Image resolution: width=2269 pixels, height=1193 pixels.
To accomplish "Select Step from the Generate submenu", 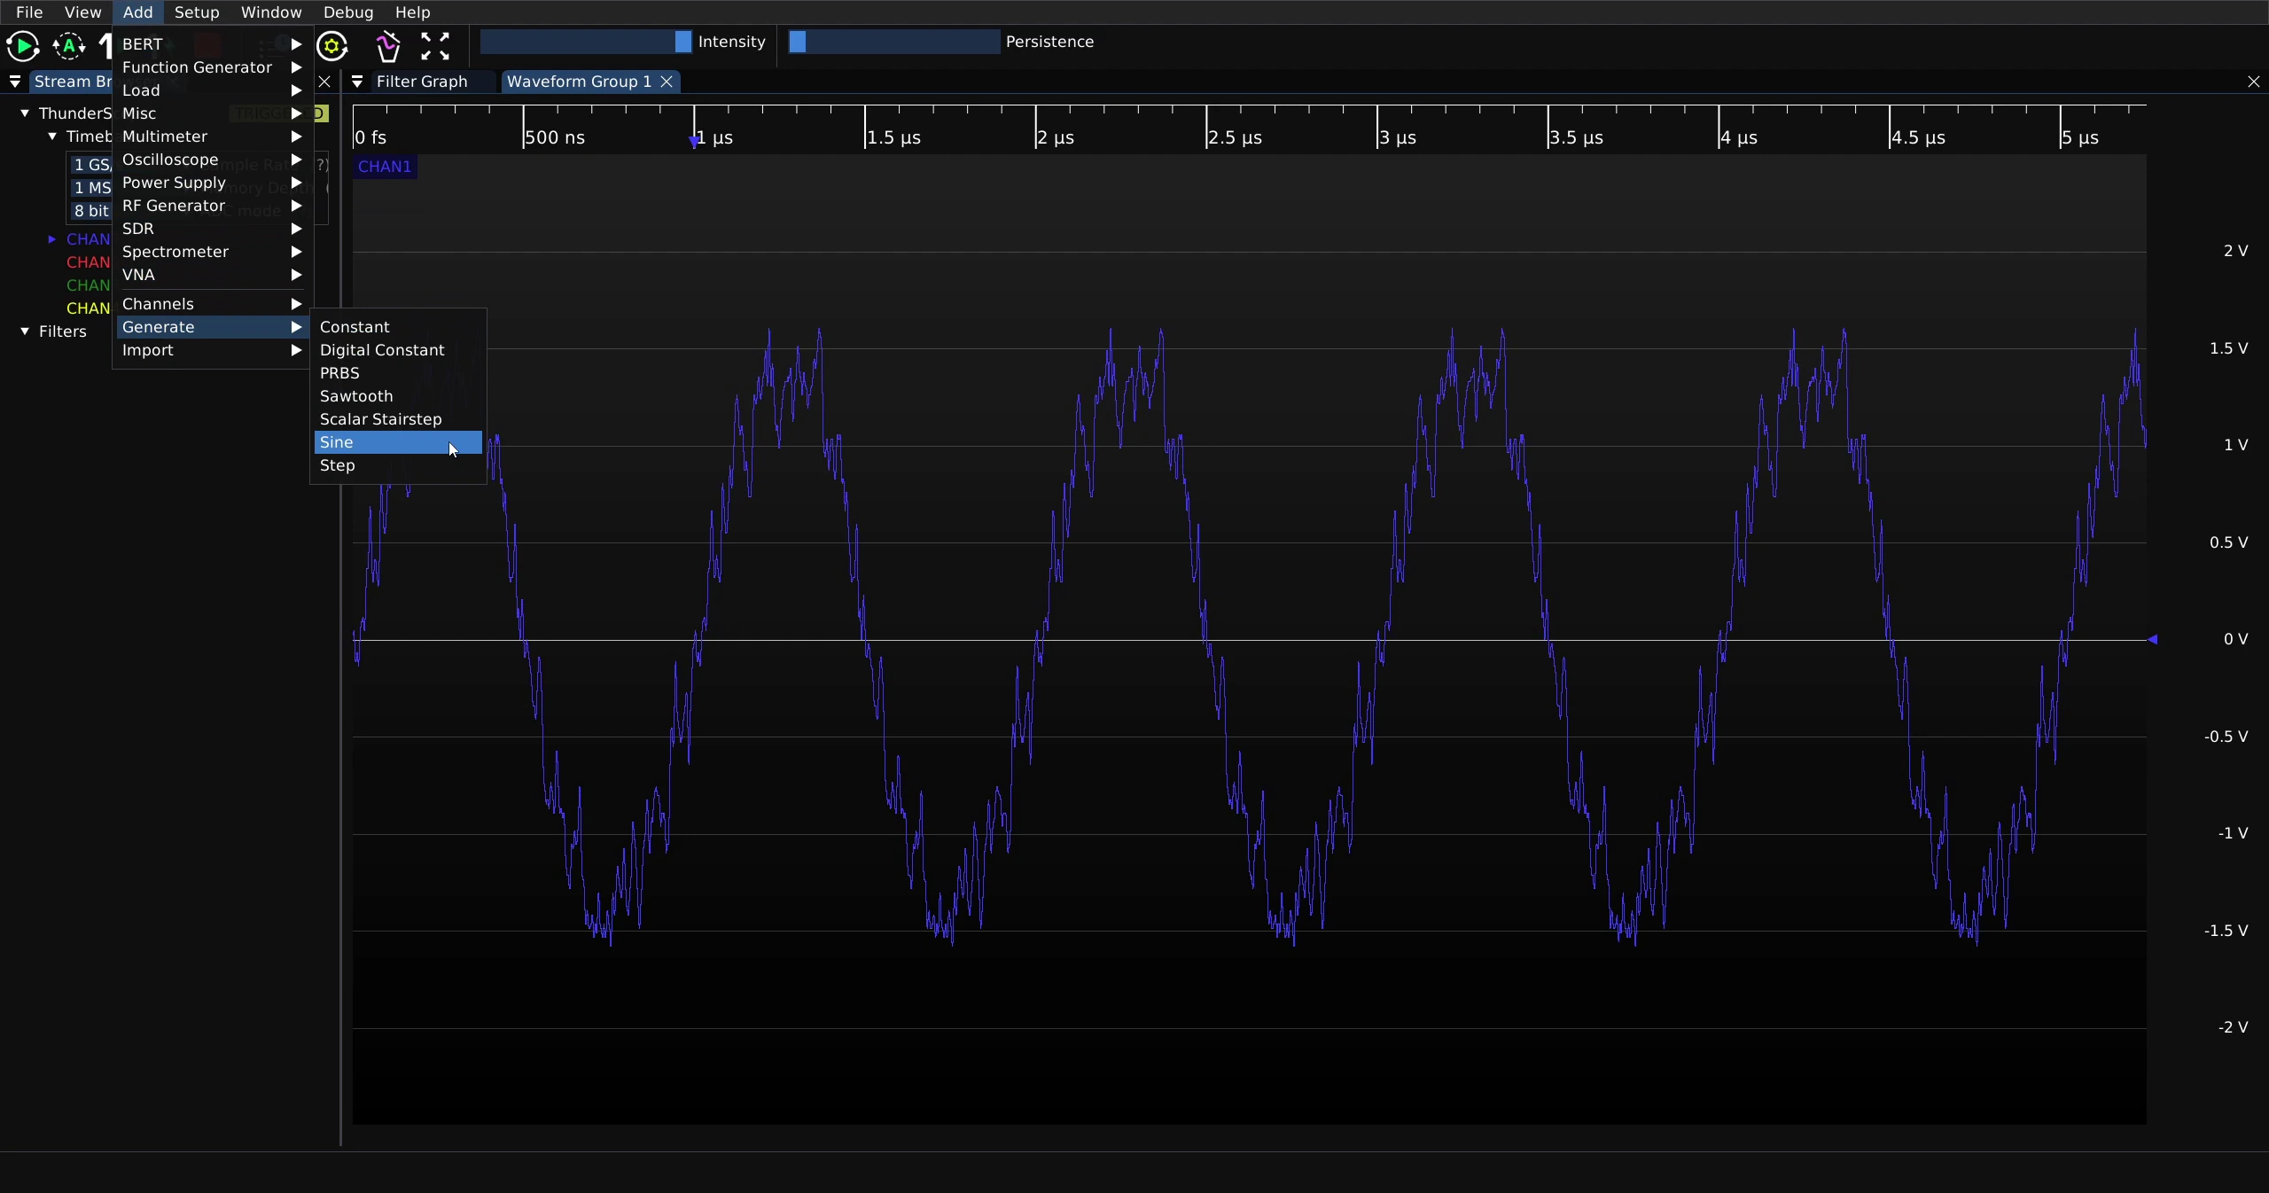I will (x=398, y=465).
